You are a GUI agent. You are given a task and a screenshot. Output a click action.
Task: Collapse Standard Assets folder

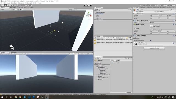tap(96, 66)
